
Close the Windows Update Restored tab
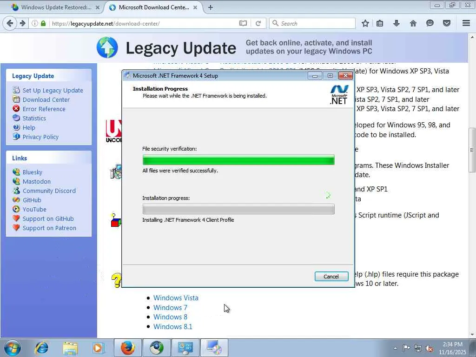(98, 7)
